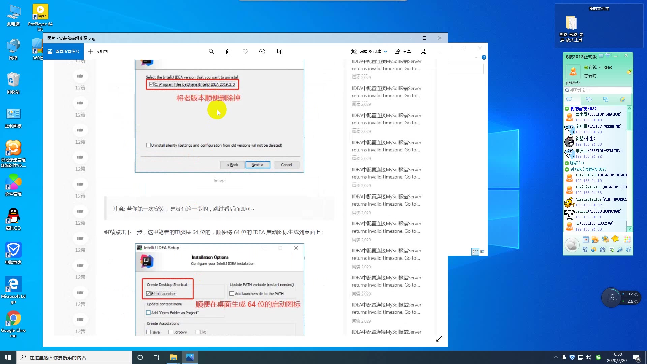The height and width of the screenshot is (364, 647).
Task: Open the calendar icon in 飞秋 bottom bar
Action: click(586, 239)
